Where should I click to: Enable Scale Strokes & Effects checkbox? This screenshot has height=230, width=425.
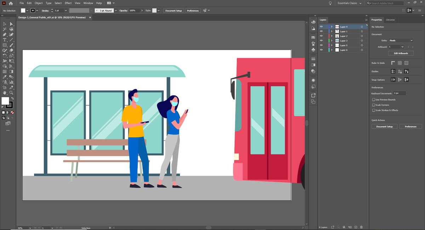pyautogui.click(x=373, y=110)
